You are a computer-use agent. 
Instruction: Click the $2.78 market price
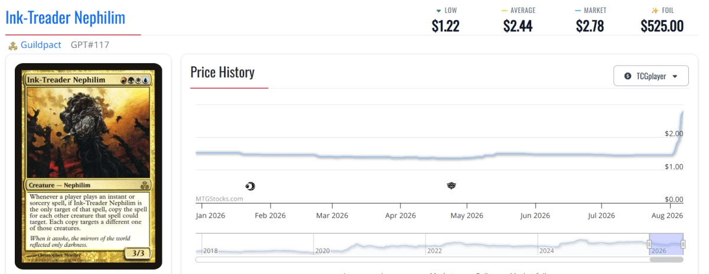point(590,26)
